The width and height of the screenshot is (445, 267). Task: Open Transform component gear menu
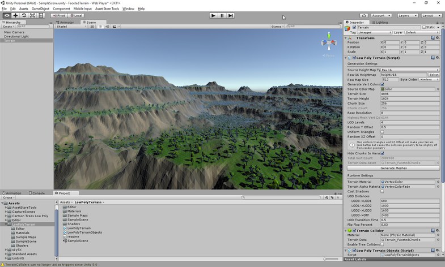(x=438, y=38)
